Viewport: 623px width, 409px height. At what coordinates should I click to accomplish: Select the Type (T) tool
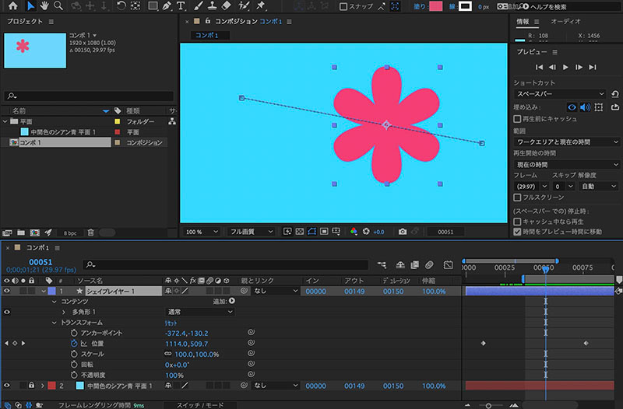(x=181, y=5)
